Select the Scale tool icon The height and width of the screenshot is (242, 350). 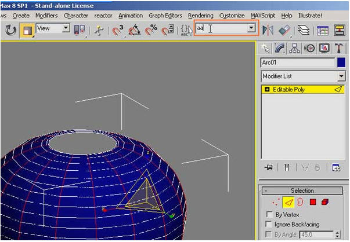[x=27, y=30]
